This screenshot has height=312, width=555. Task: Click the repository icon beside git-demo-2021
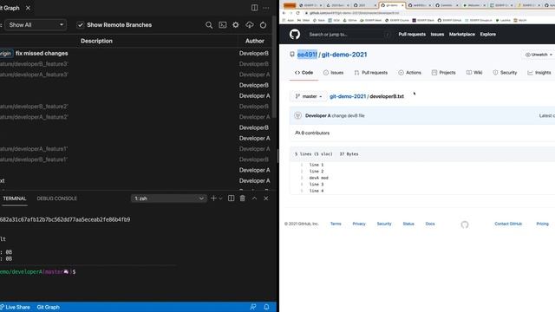[x=292, y=55]
